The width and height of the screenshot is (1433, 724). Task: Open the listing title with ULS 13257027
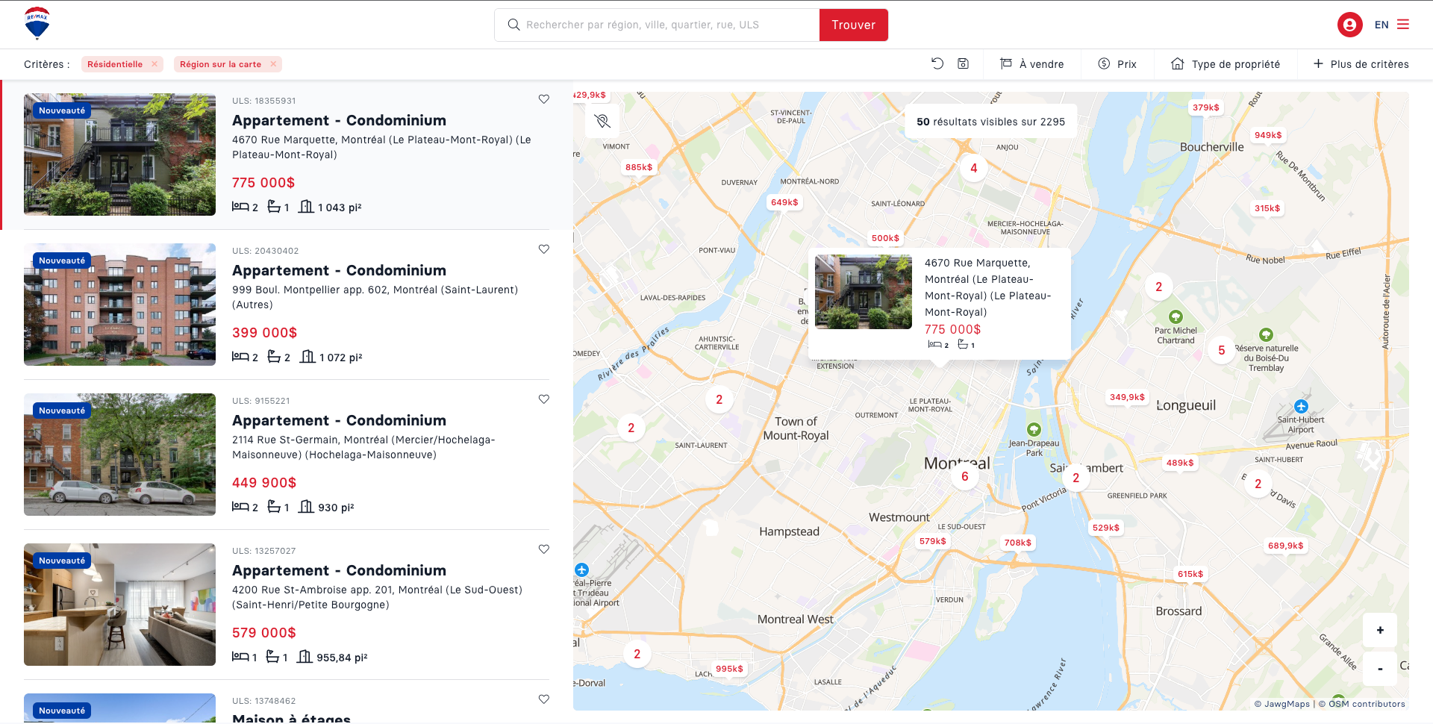(x=339, y=570)
